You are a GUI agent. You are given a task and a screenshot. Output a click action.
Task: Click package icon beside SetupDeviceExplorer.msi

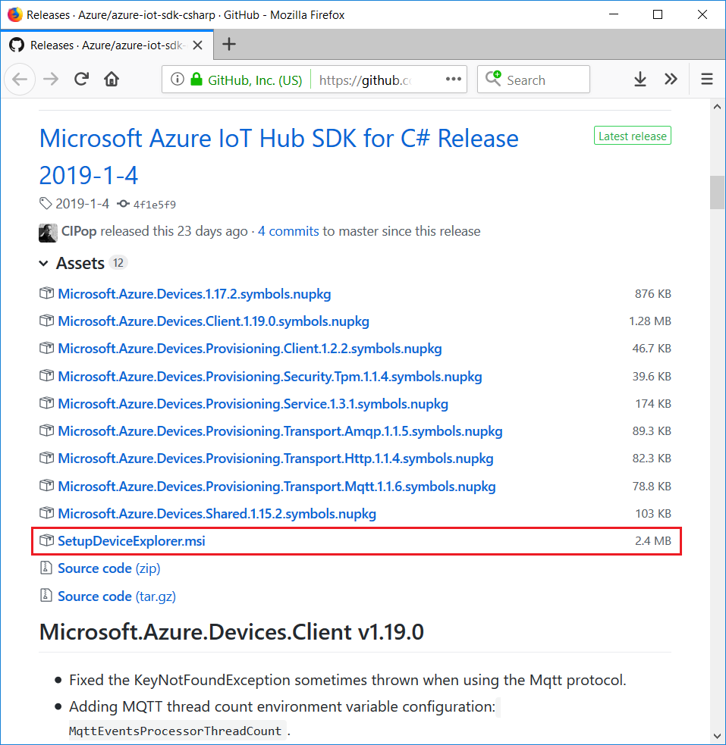(46, 540)
